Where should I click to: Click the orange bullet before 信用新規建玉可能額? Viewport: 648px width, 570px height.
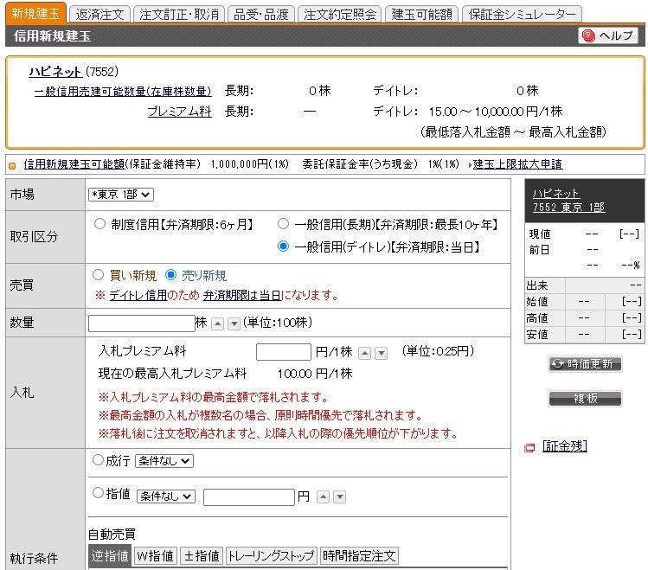[x=12, y=165]
